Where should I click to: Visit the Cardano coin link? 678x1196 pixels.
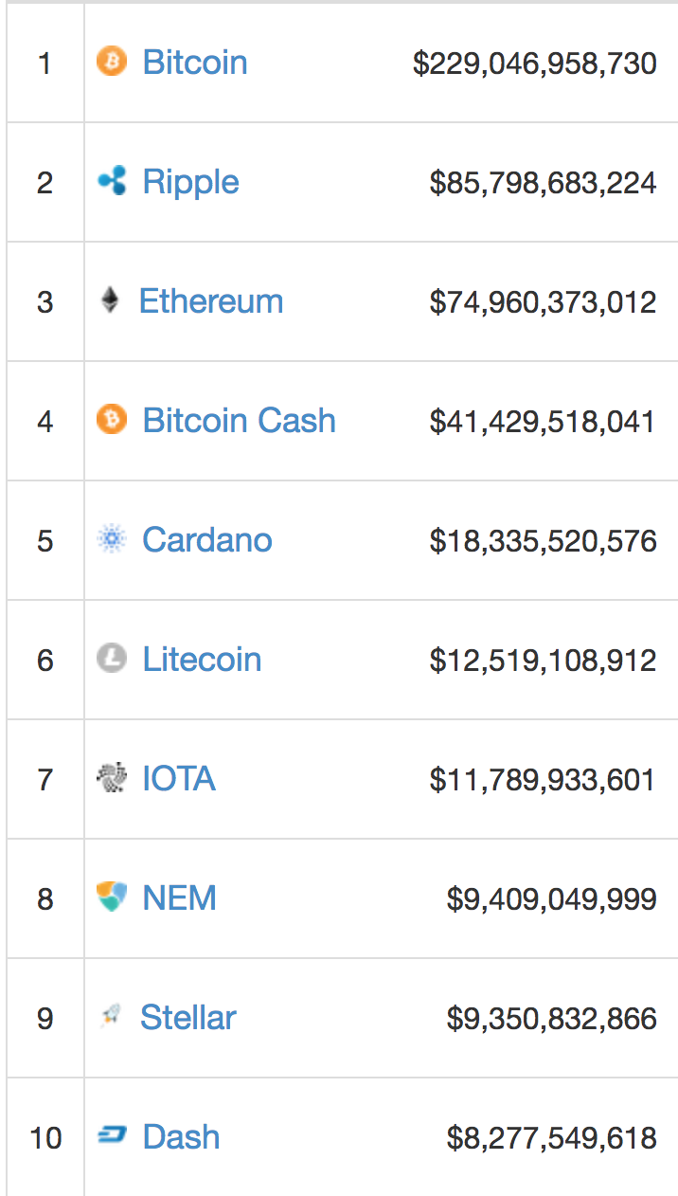point(207,540)
